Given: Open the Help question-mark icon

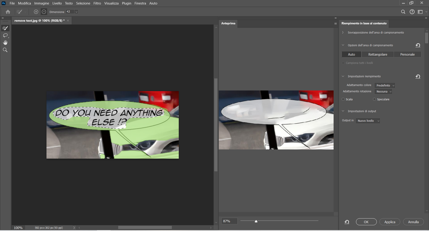Looking at the screenshot, I should click(412, 12).
